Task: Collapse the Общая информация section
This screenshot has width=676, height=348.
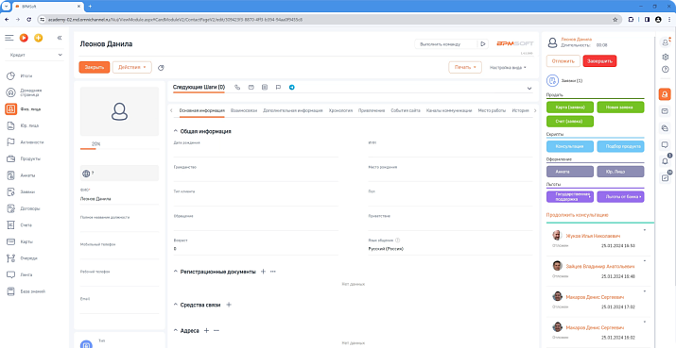Action: click(x=176, y=131)
